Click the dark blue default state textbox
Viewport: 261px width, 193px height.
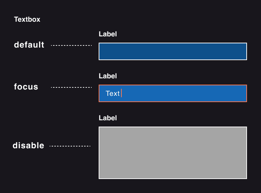coord(173,51)
